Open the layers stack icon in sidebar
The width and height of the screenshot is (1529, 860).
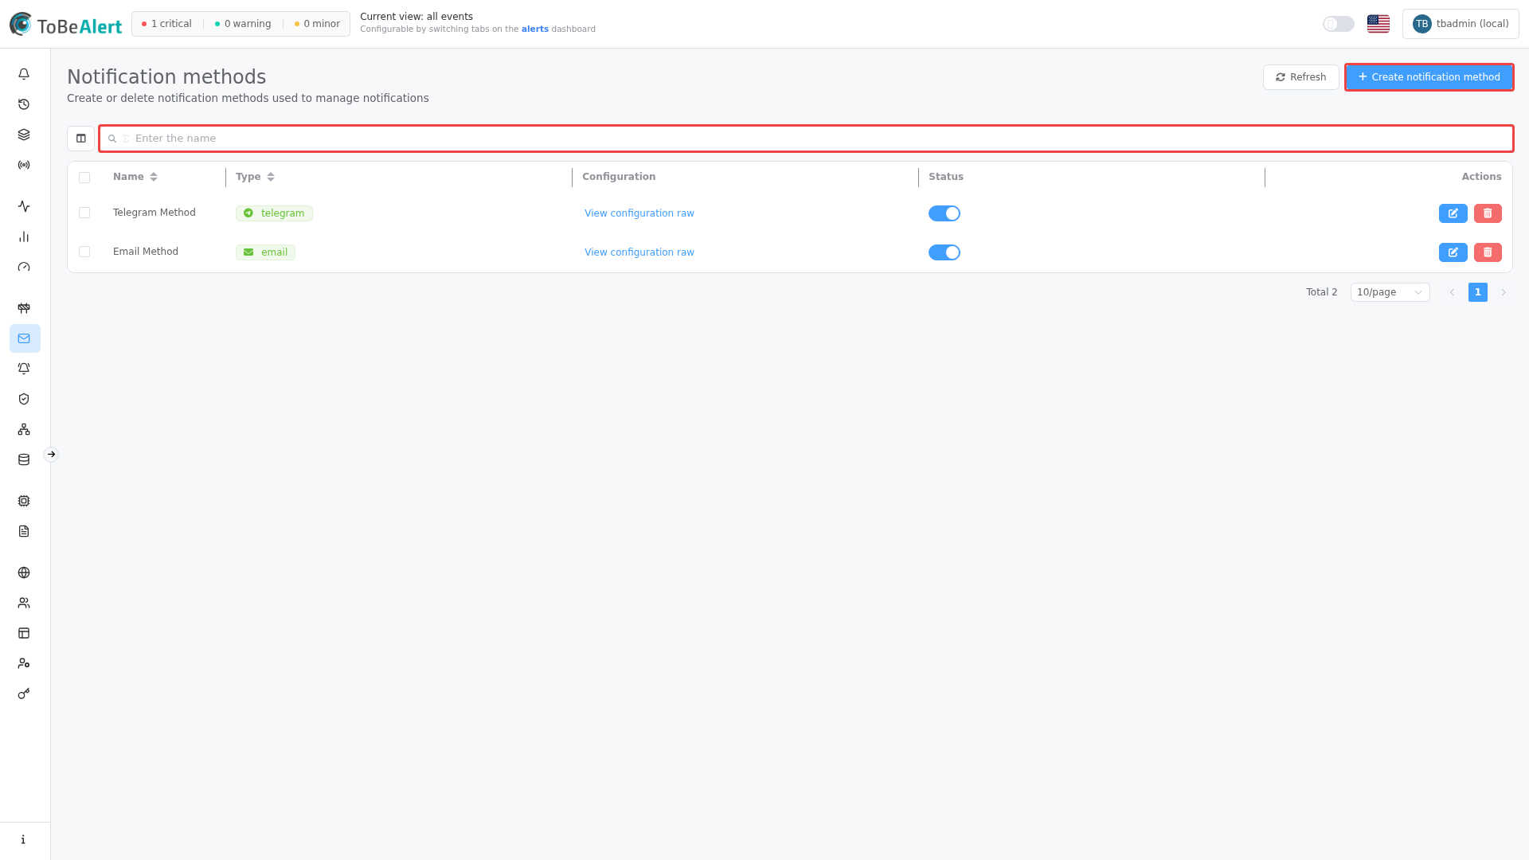(x=24, y=135)
